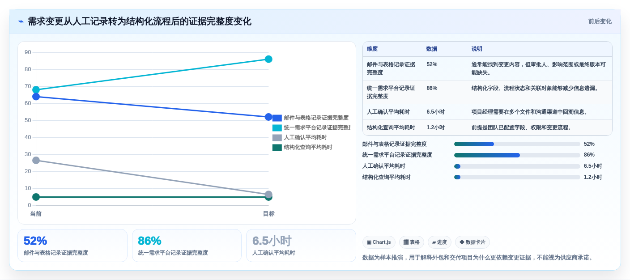The width and height of the screenshot is (630, 280).
Task: Click the cyan data point at 目标
Action: (268, 59)
